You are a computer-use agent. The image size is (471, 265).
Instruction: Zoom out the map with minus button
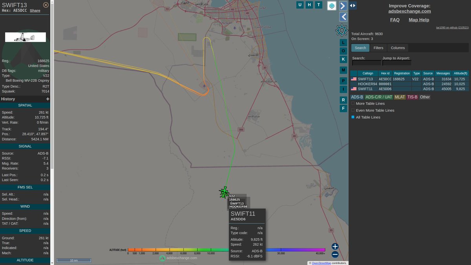point(335,254)
